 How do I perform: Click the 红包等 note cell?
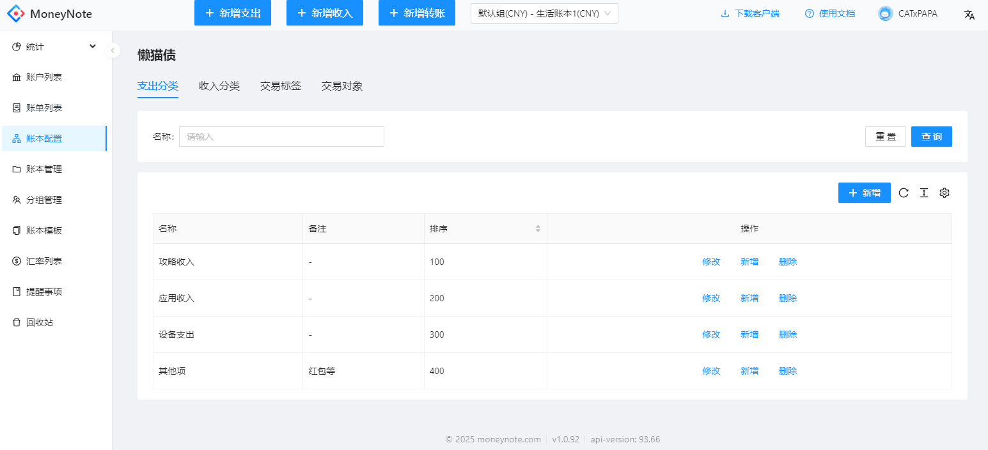point(363,371)
